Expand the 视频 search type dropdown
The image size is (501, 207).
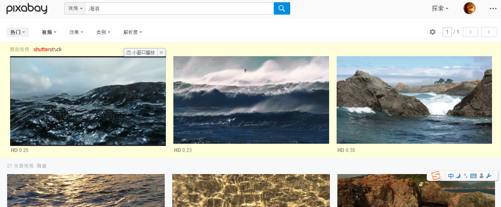[75, 8]
